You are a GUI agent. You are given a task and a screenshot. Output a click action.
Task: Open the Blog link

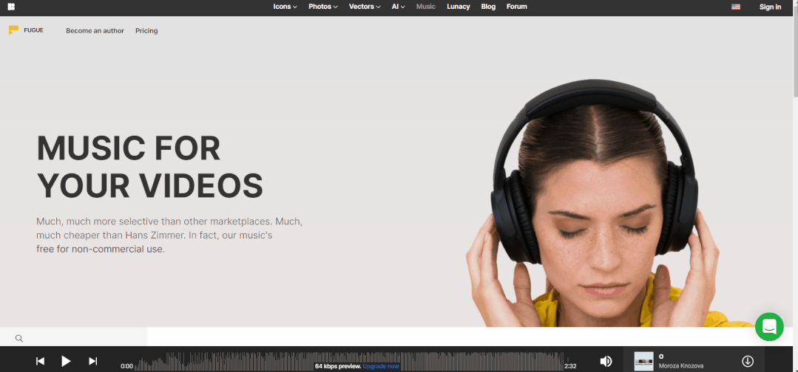pos(488,7)
